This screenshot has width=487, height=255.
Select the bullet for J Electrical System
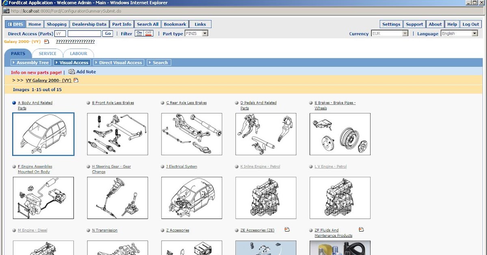163,166
